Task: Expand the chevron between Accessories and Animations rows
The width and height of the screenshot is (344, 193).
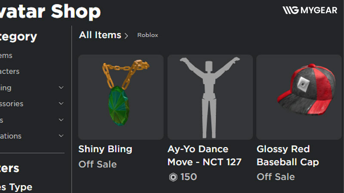Action: pyautogui.click(x=61, y=120)
